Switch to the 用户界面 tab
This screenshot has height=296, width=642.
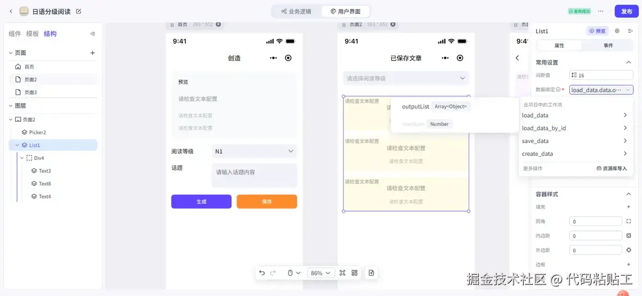point(345,11)
